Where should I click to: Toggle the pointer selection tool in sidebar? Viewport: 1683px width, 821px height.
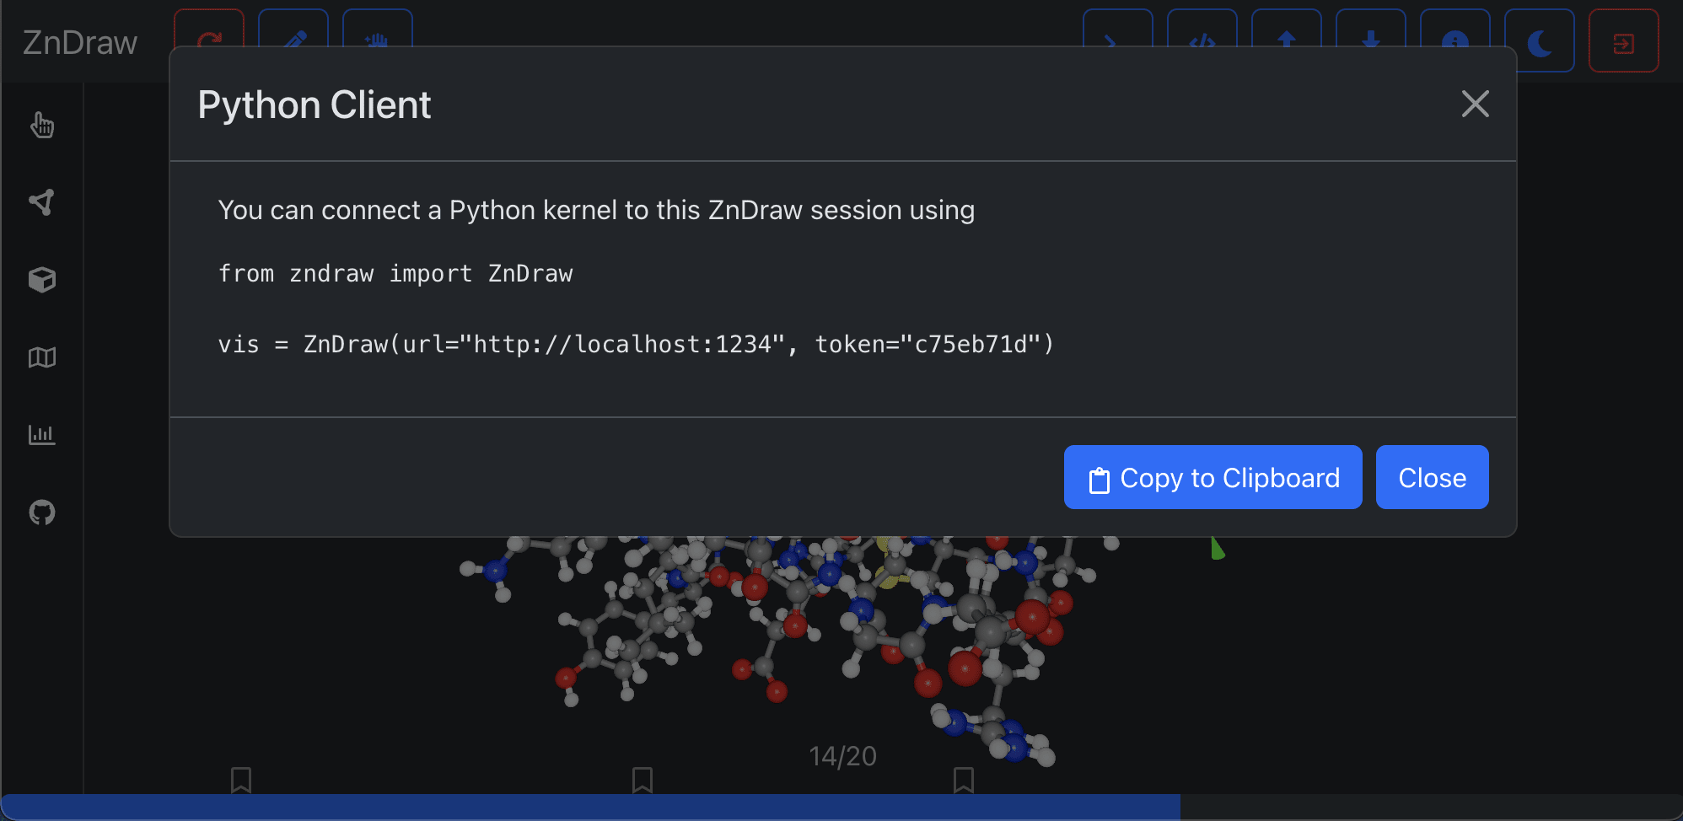pos(42,125)
